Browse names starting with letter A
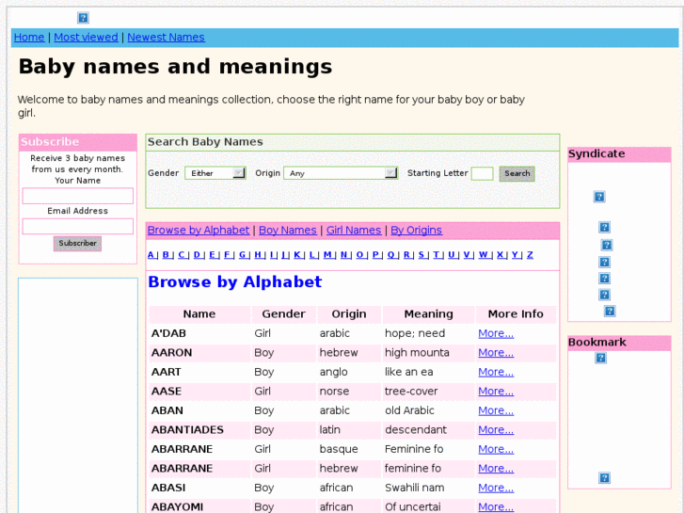 (151, 254)
